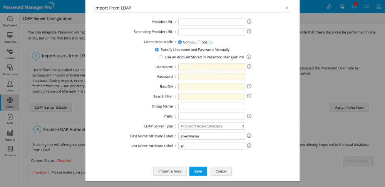Open the Personal tab in sidebar
The image size is (385, 187).
point(10,151)
